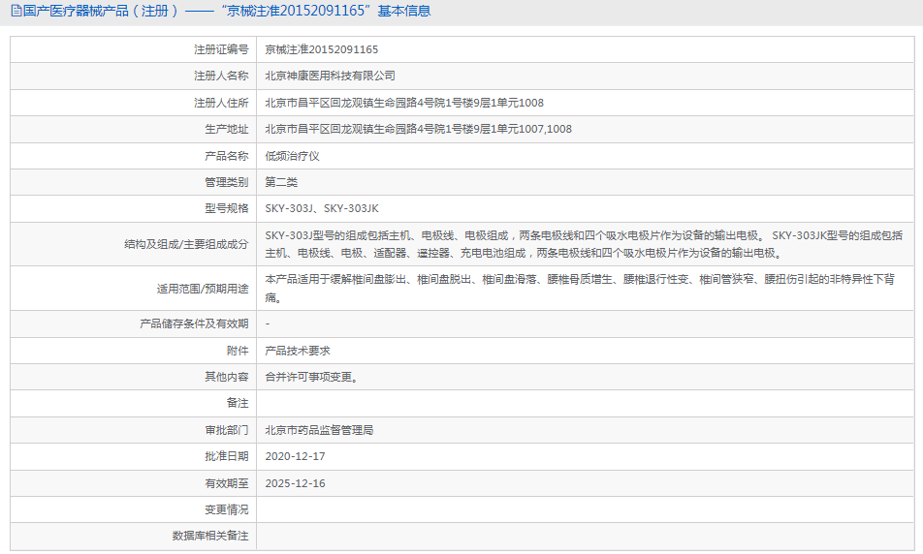The image size is (923, 554).
Task: Select the dash value for storage conditions
Action: pyautogui.click(x=268, y=324)
